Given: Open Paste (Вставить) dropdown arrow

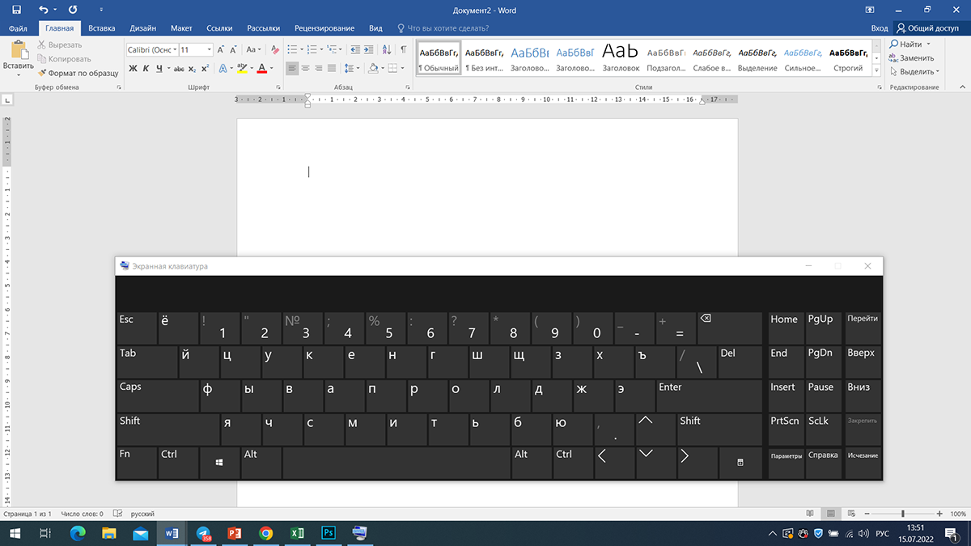Looking at the screenshot, I should [18, 74].
